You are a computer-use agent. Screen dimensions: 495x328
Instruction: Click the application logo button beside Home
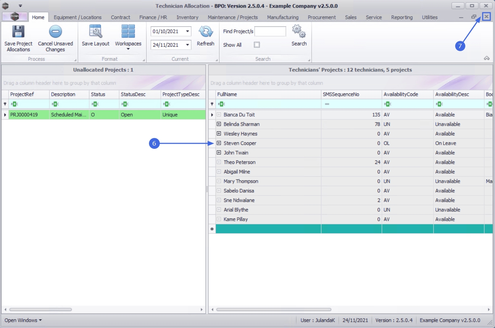tap(15, 17)
